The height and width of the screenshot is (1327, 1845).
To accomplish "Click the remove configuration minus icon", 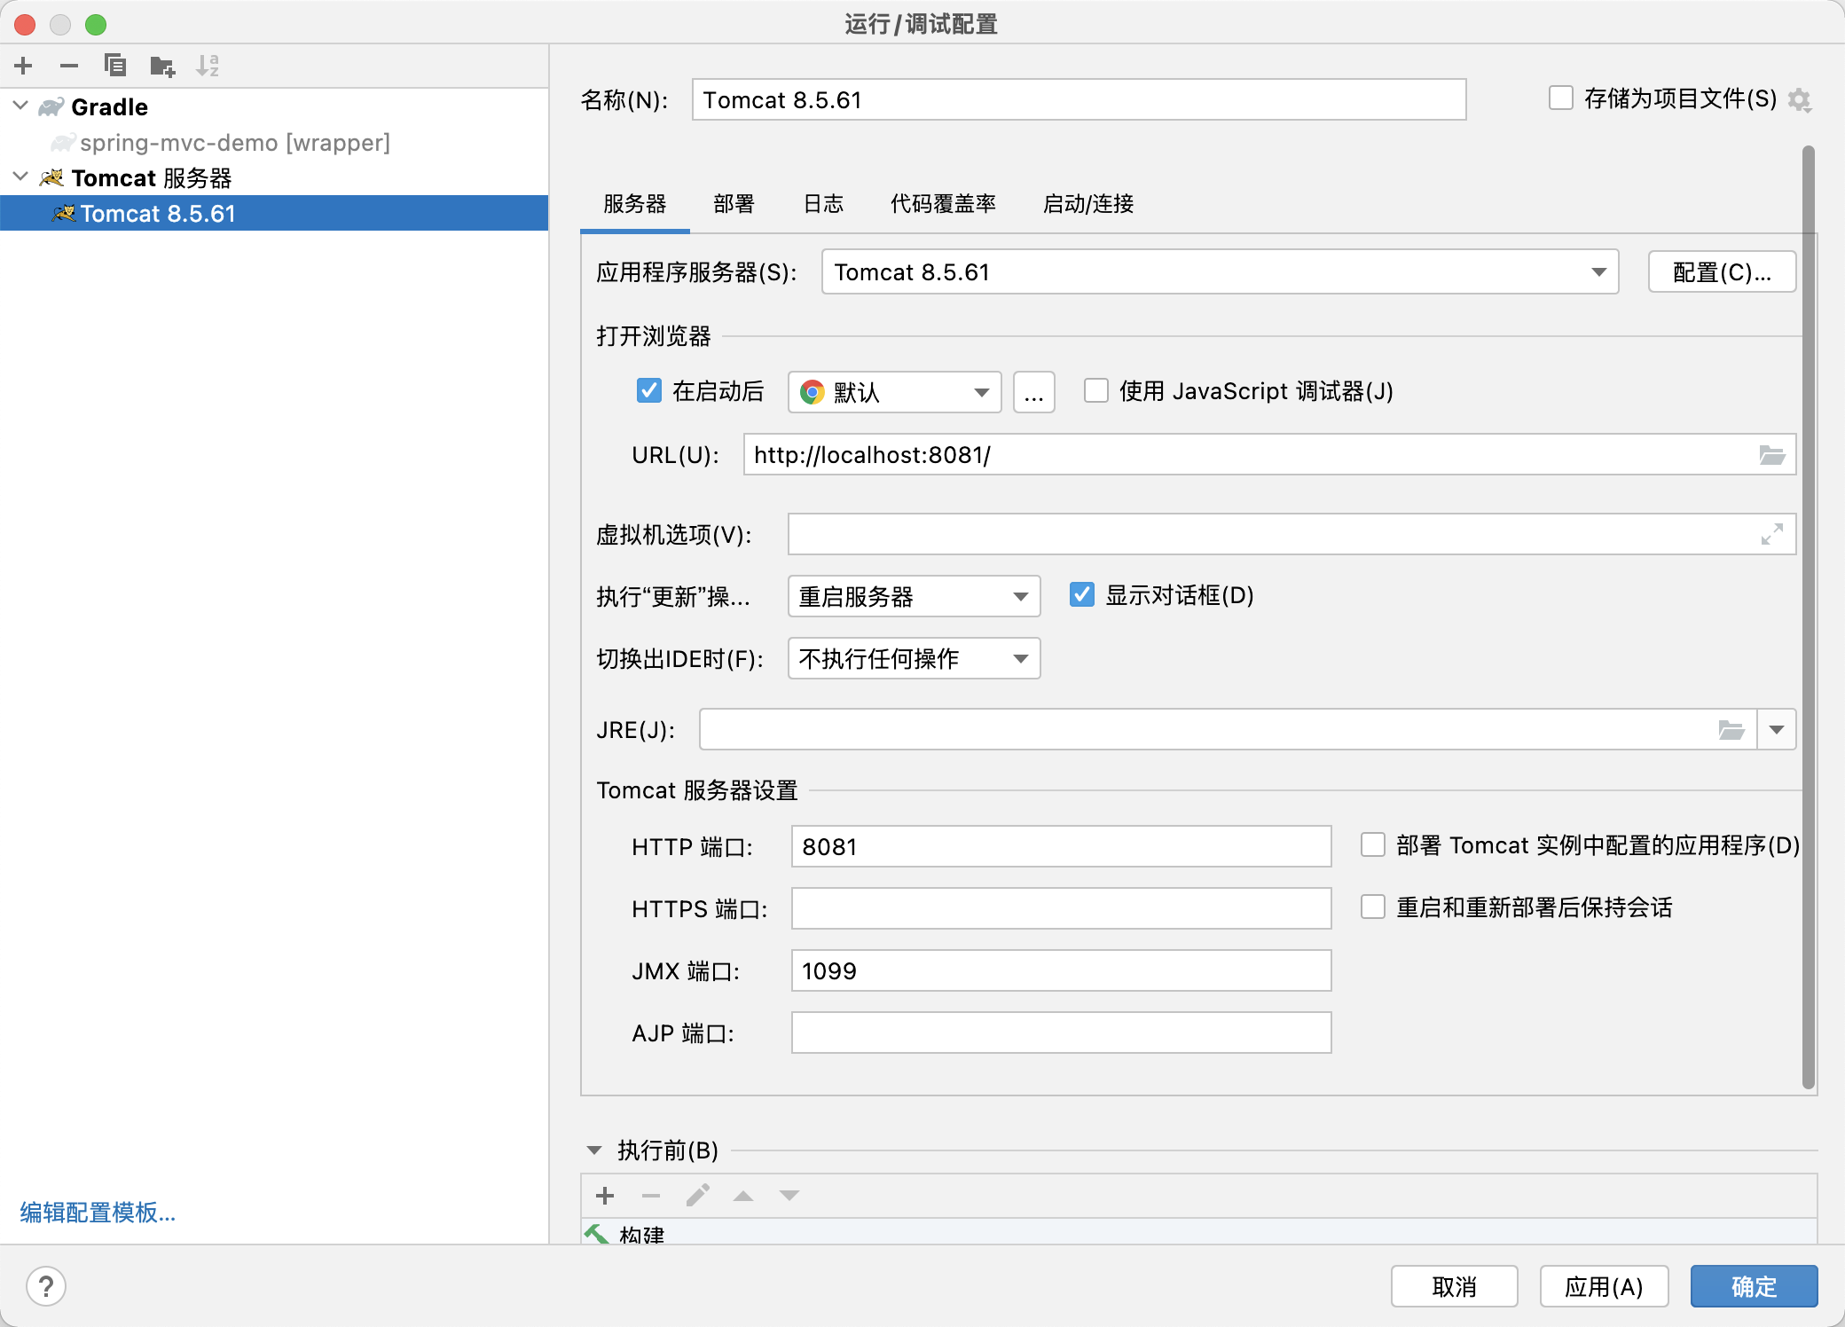I will (69, 66).
